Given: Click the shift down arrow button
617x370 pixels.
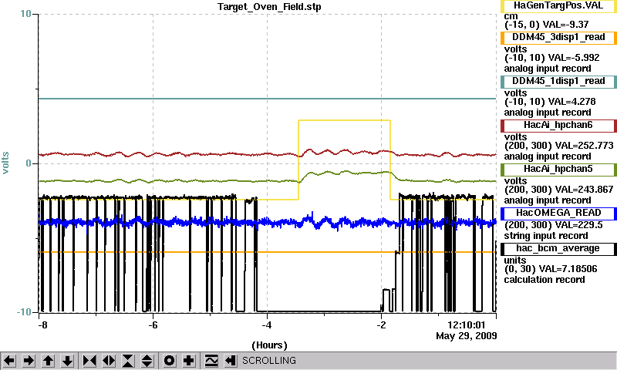Looking at the screenshot, I should 67,361.
